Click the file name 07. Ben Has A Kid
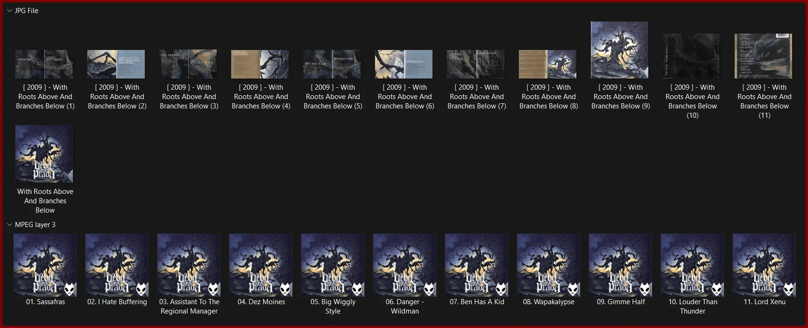 477,302
